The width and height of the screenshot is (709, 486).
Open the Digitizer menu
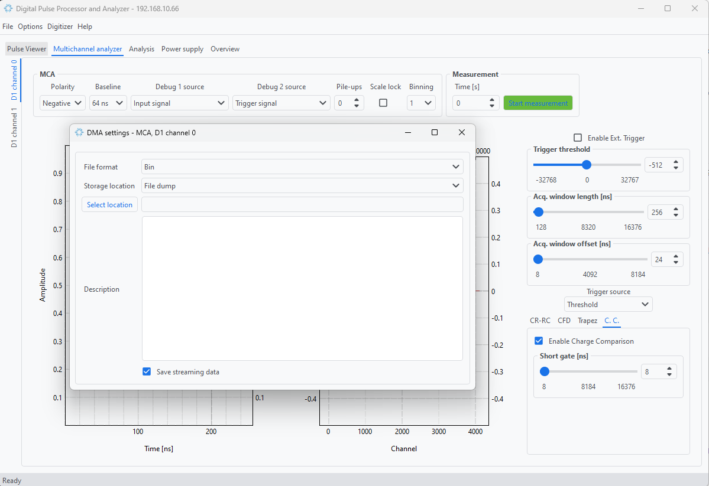click(x=60, y=27)
